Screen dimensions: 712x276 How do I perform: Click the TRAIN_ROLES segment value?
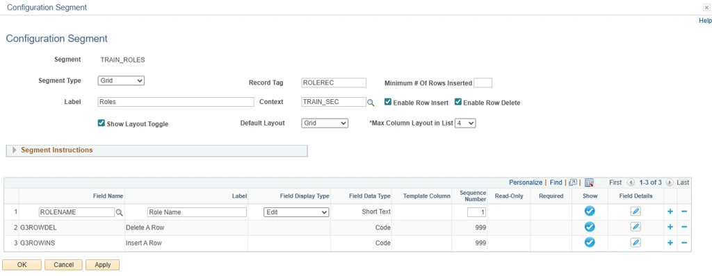122,60
